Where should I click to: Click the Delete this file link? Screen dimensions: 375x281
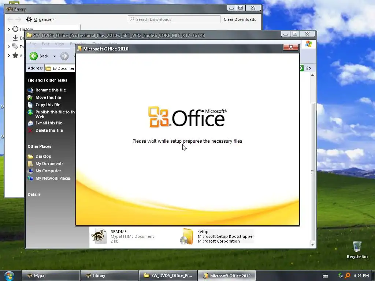[49, 130]
